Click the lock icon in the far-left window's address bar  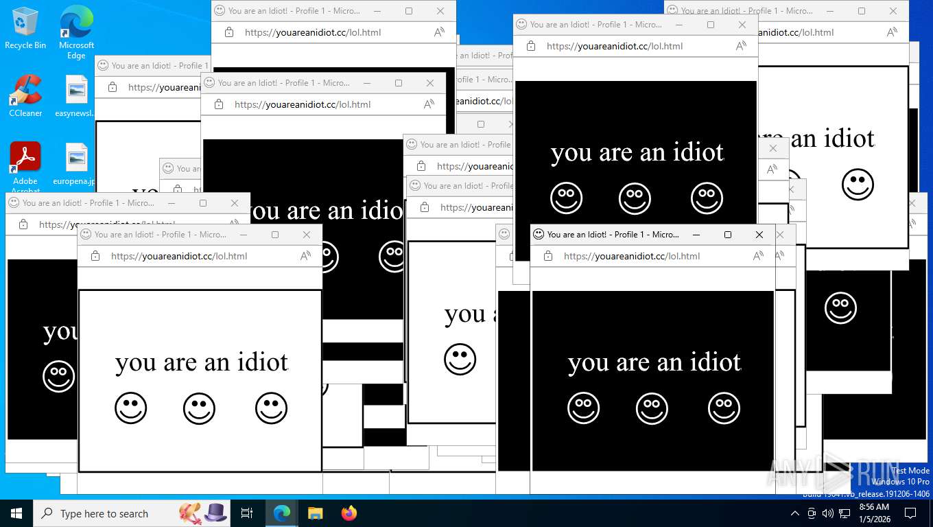23,224
